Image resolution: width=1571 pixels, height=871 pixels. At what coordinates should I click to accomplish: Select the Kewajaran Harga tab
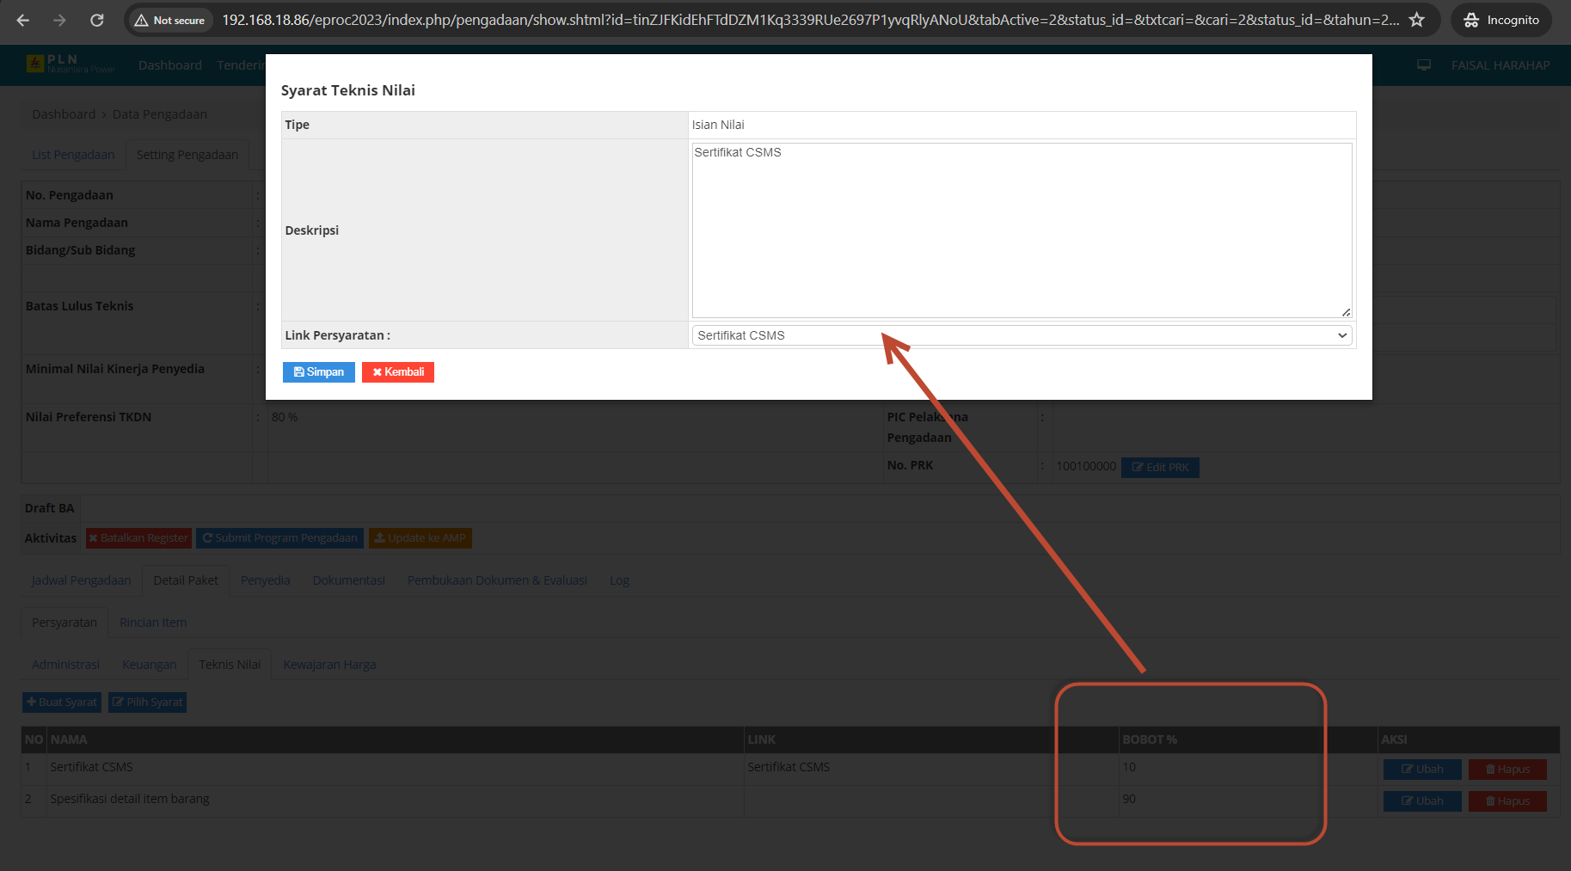[329, 665]
